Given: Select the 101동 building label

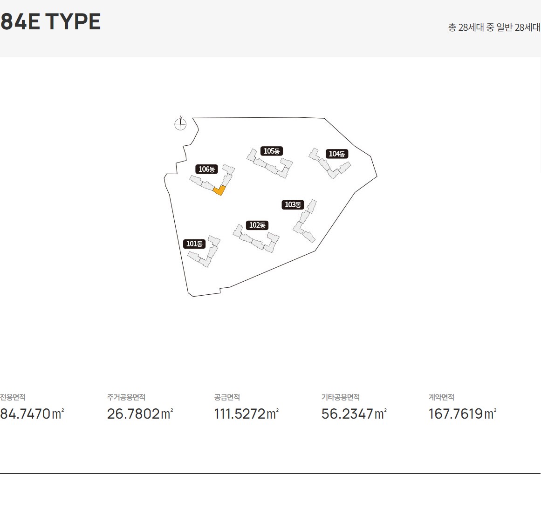Looking at the screenshot, I should pos(194,244).
